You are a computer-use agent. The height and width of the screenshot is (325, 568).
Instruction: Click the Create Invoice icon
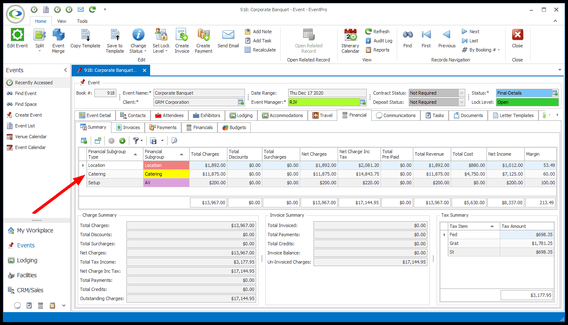point(182,35)
